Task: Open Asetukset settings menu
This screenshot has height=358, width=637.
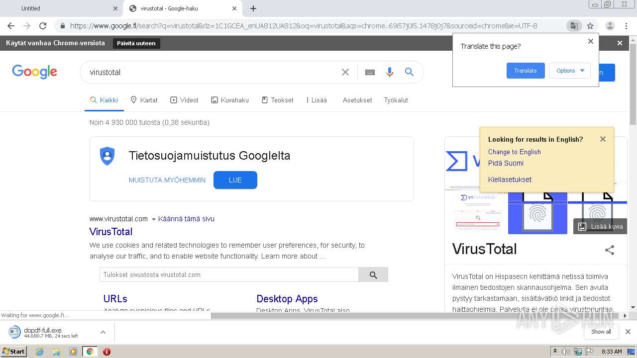Action: [357, 100]
